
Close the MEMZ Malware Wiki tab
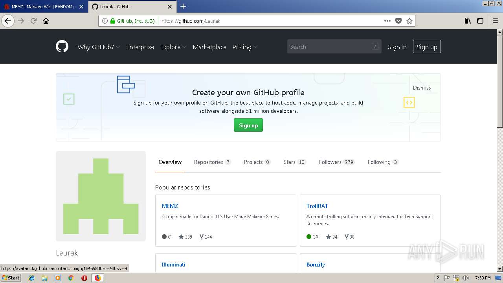tap(81, 7)
